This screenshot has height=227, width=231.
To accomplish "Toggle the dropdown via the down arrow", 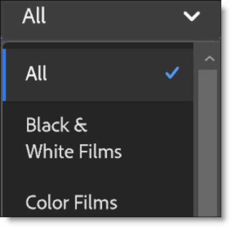I will pyautogui.click(x=191, y=16).
